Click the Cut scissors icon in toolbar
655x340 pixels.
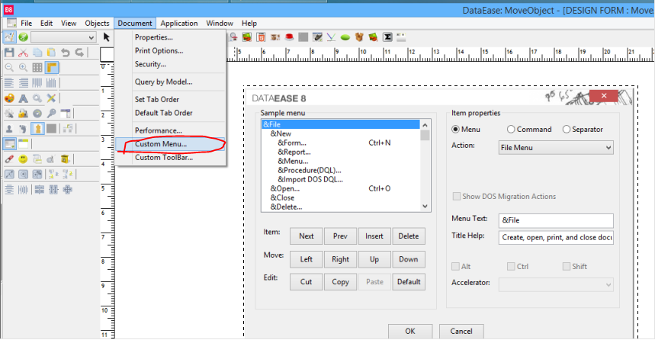23,52
